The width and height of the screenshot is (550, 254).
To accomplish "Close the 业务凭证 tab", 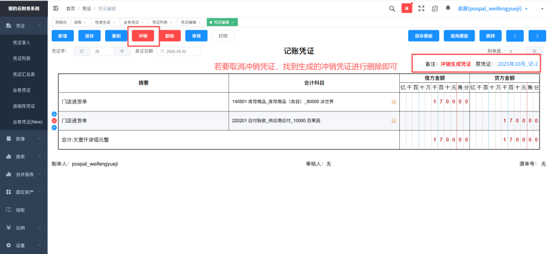I will tap(142, 22).
